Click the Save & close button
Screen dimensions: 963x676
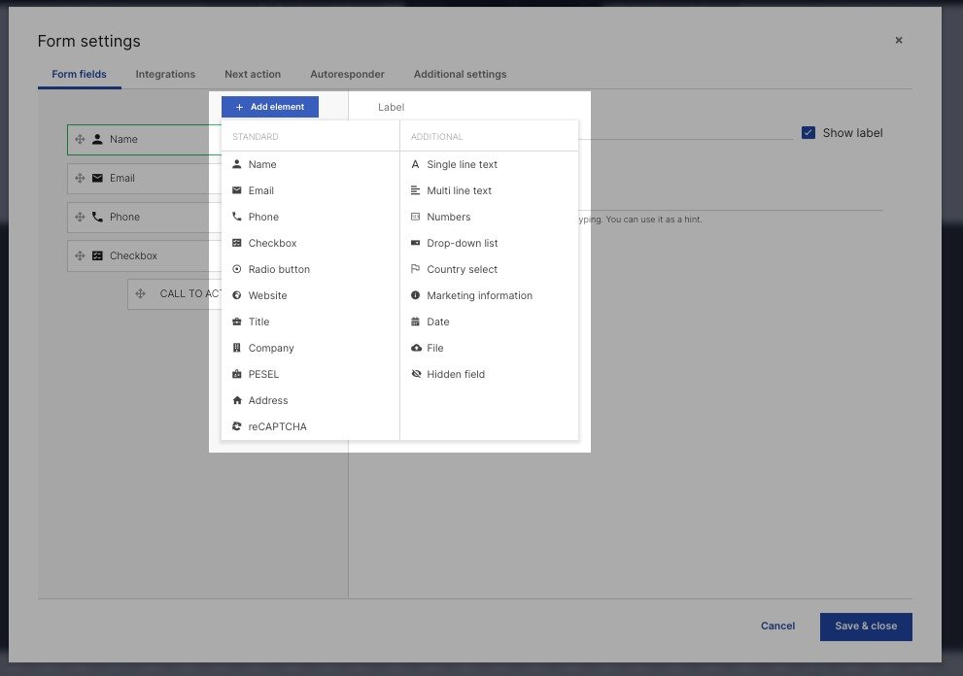tap(865, 626)
